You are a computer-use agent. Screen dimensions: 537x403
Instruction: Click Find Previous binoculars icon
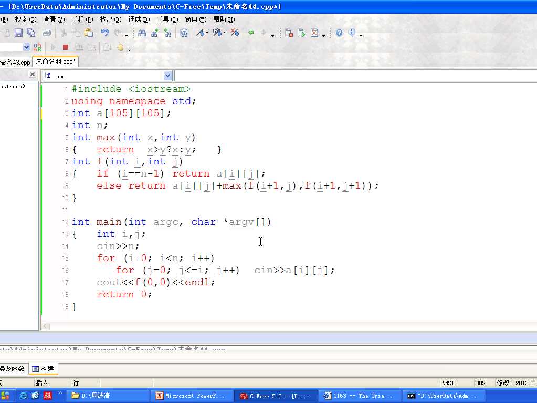(x=167, y=33)
